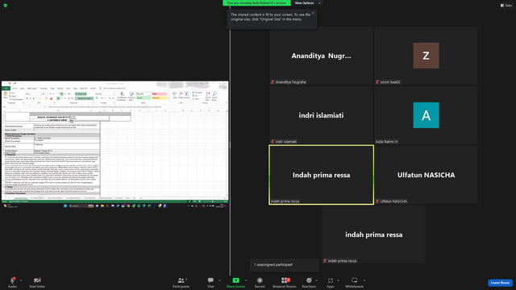Click Wrap Text in Excel ribbon
The height and width of the screenshot is (290, 516).
point(81,94)
